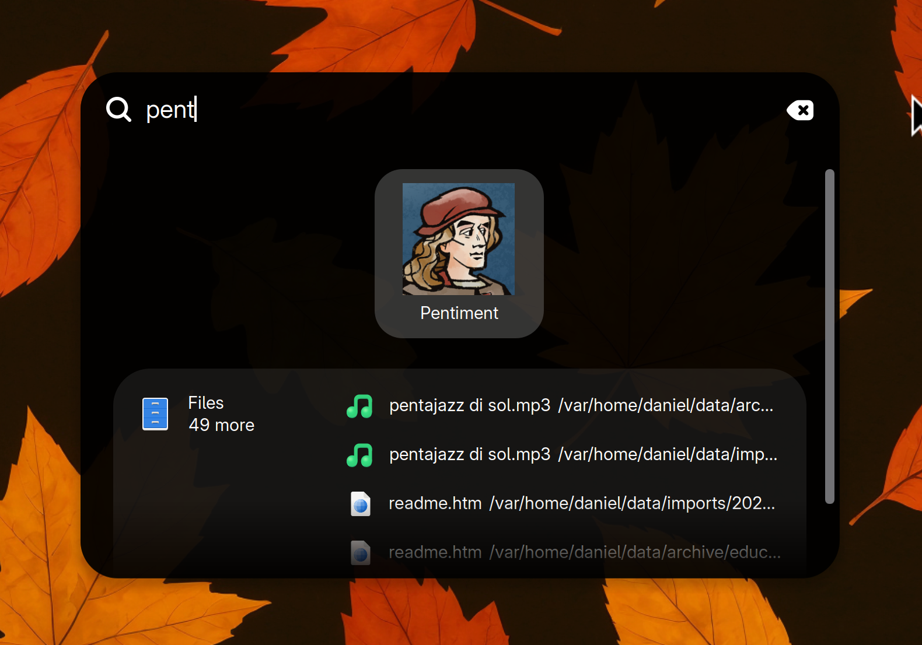Launch the Pentiment app result
Screen dimensions: 922x645
click(x=459, y=254)
